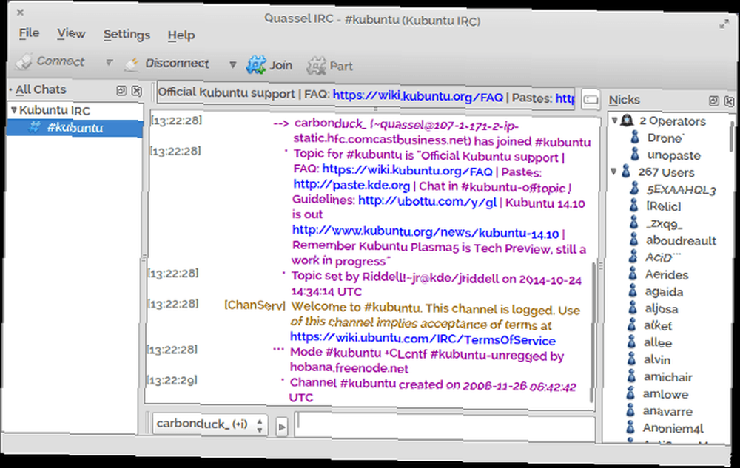
Task: Click the users group person icon
Action: (626, 172)
